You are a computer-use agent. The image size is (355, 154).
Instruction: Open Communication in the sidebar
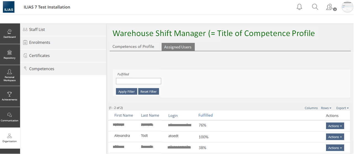[10, 117]
